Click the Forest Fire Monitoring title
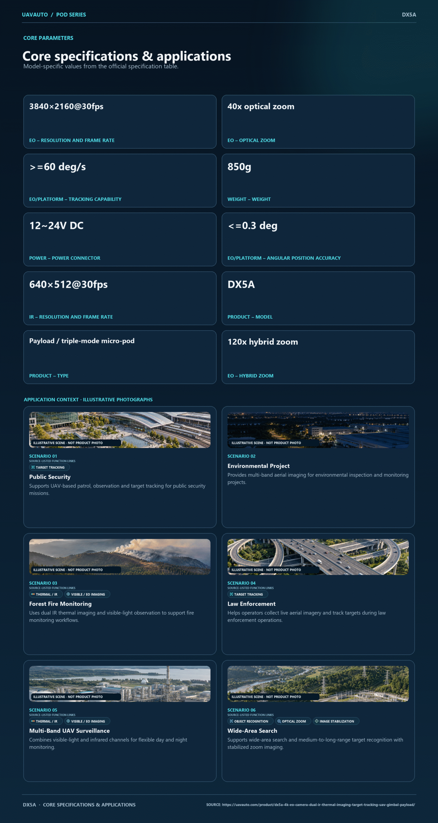 (60, 604)
